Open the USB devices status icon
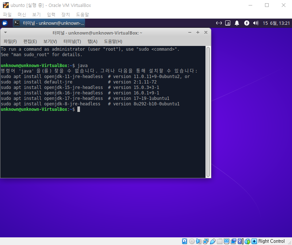The height and width of the screenshot is (245, 292). pos(212,241)
